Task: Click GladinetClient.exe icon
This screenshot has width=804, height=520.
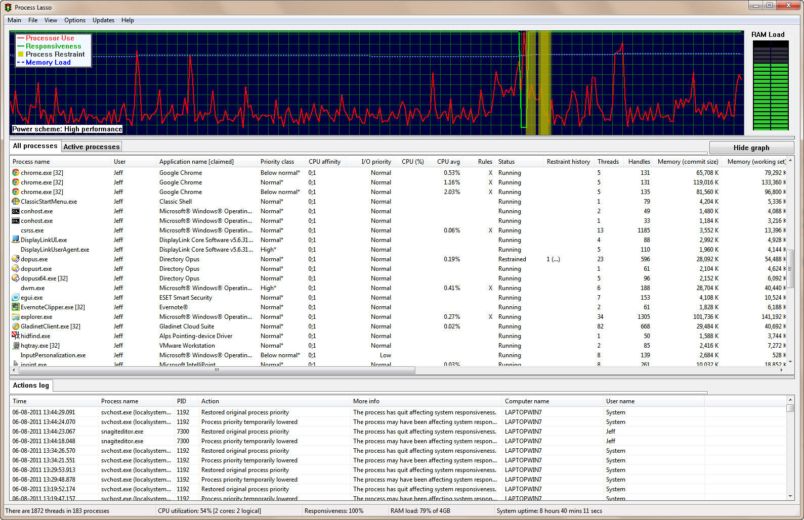Action: 16,326
